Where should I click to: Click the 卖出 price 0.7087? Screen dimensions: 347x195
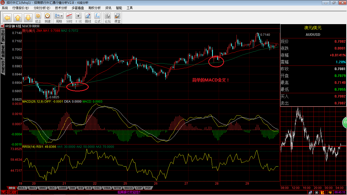point(340,103)
